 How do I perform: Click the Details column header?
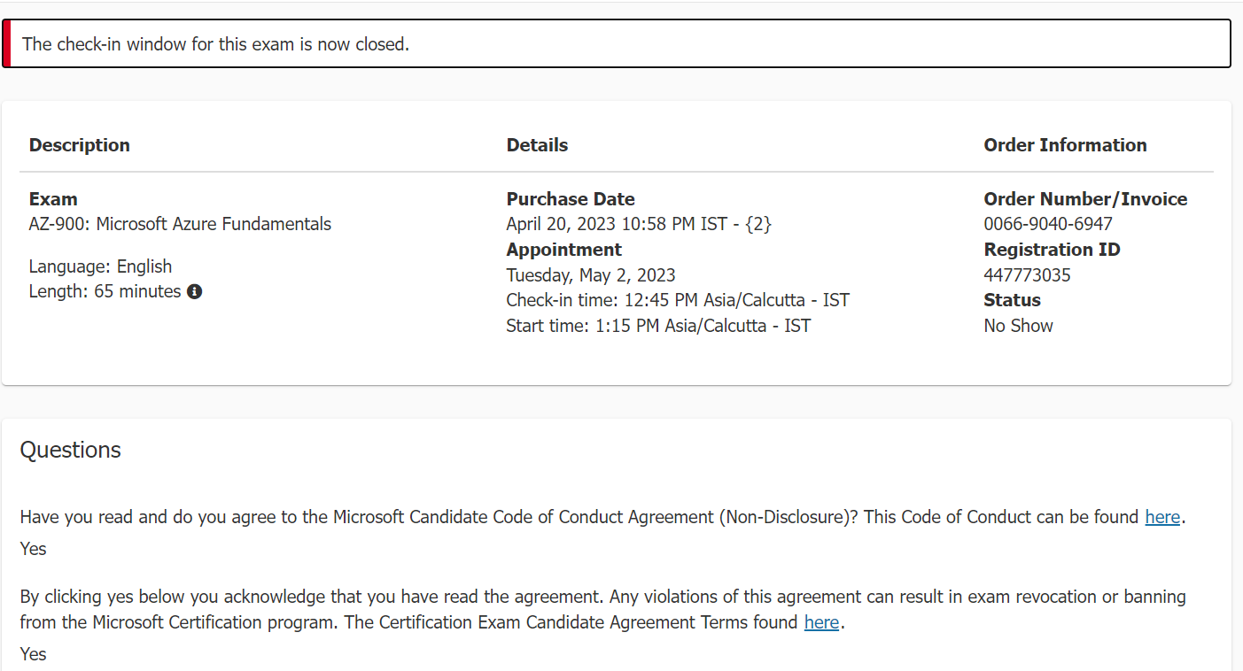point(537,144)
